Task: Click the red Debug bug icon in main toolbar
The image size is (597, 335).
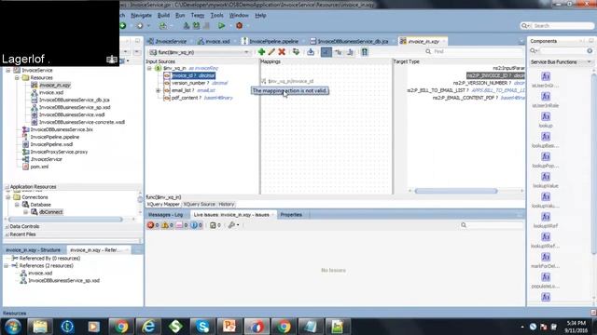Action: click(x=239, y=26)
